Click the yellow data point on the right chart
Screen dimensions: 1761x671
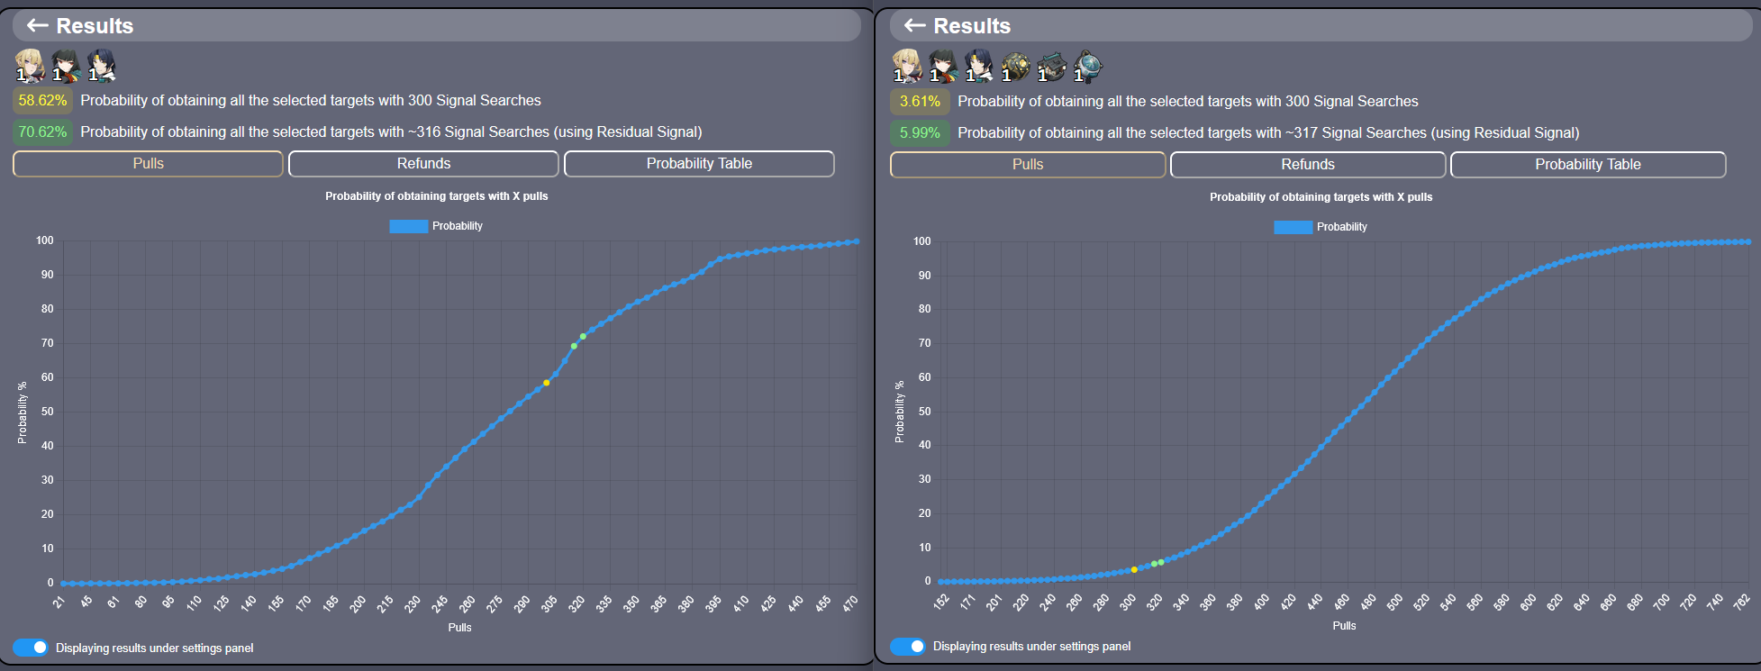[1134, 569]
